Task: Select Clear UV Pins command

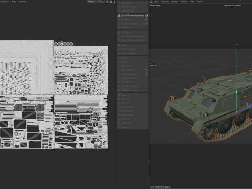Action: click(132, 11)
